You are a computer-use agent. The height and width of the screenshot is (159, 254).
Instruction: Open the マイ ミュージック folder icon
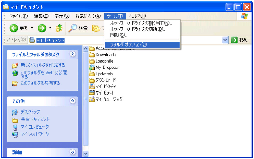[x=92, y=99]
